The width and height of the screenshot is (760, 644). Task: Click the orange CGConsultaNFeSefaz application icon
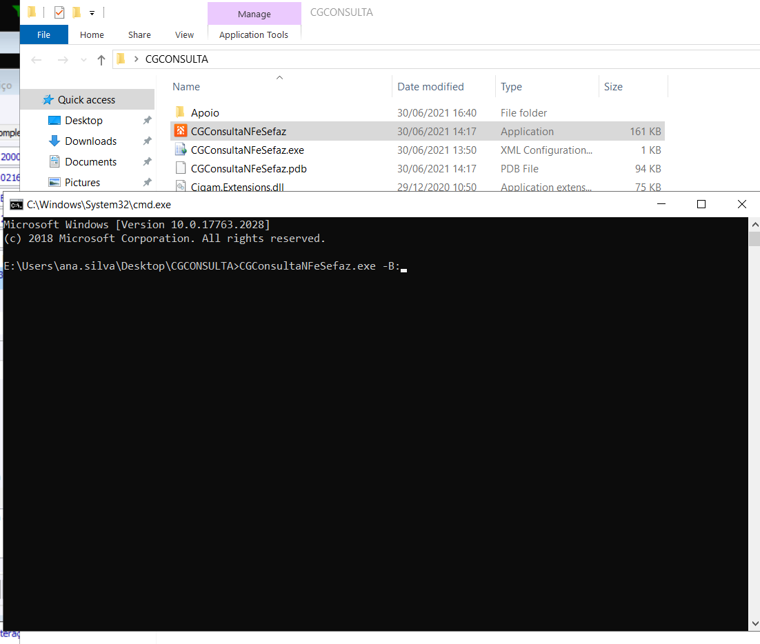(x=181, y=131)
